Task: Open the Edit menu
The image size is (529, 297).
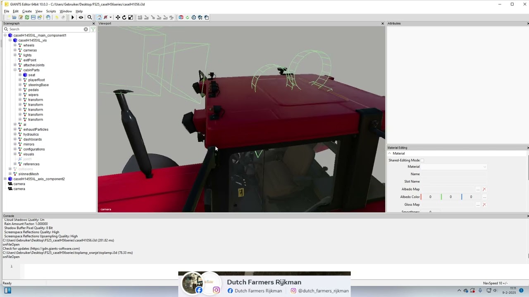Action: (15, 11)
